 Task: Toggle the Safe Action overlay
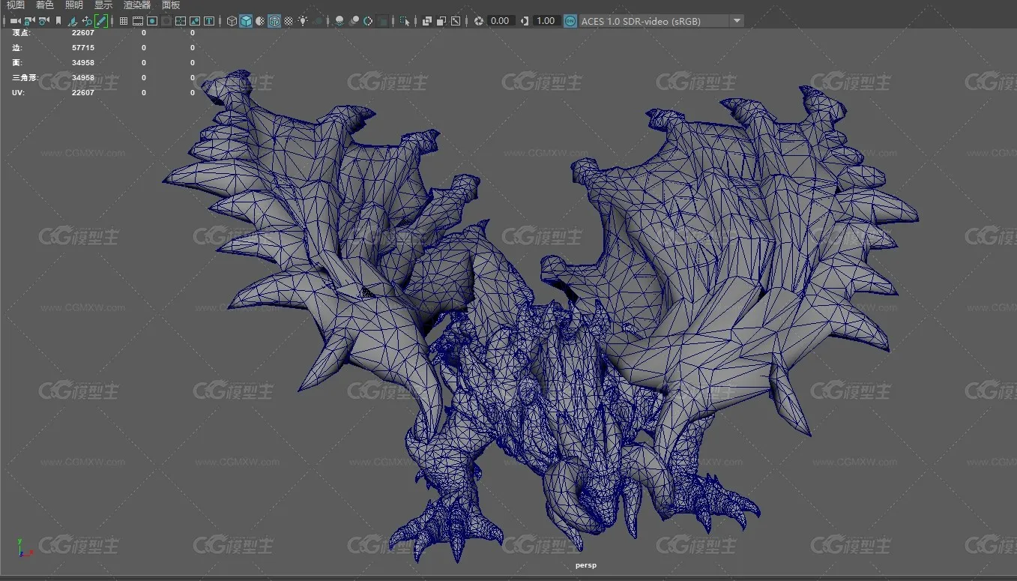195,21
